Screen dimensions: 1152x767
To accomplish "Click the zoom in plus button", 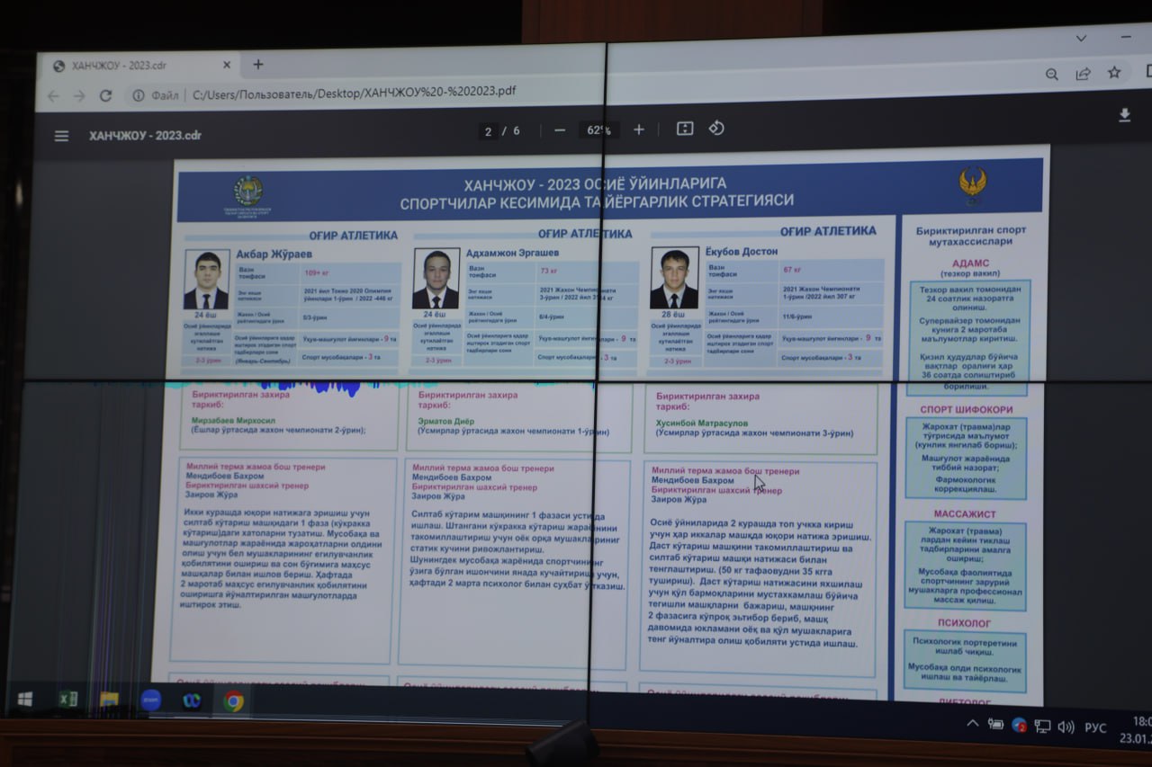I will [x=639, y=129].
